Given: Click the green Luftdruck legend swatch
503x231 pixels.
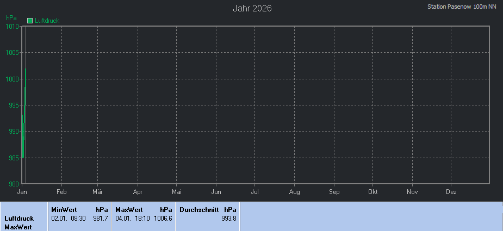Looking at the screenshot, I should coord(30,21).
